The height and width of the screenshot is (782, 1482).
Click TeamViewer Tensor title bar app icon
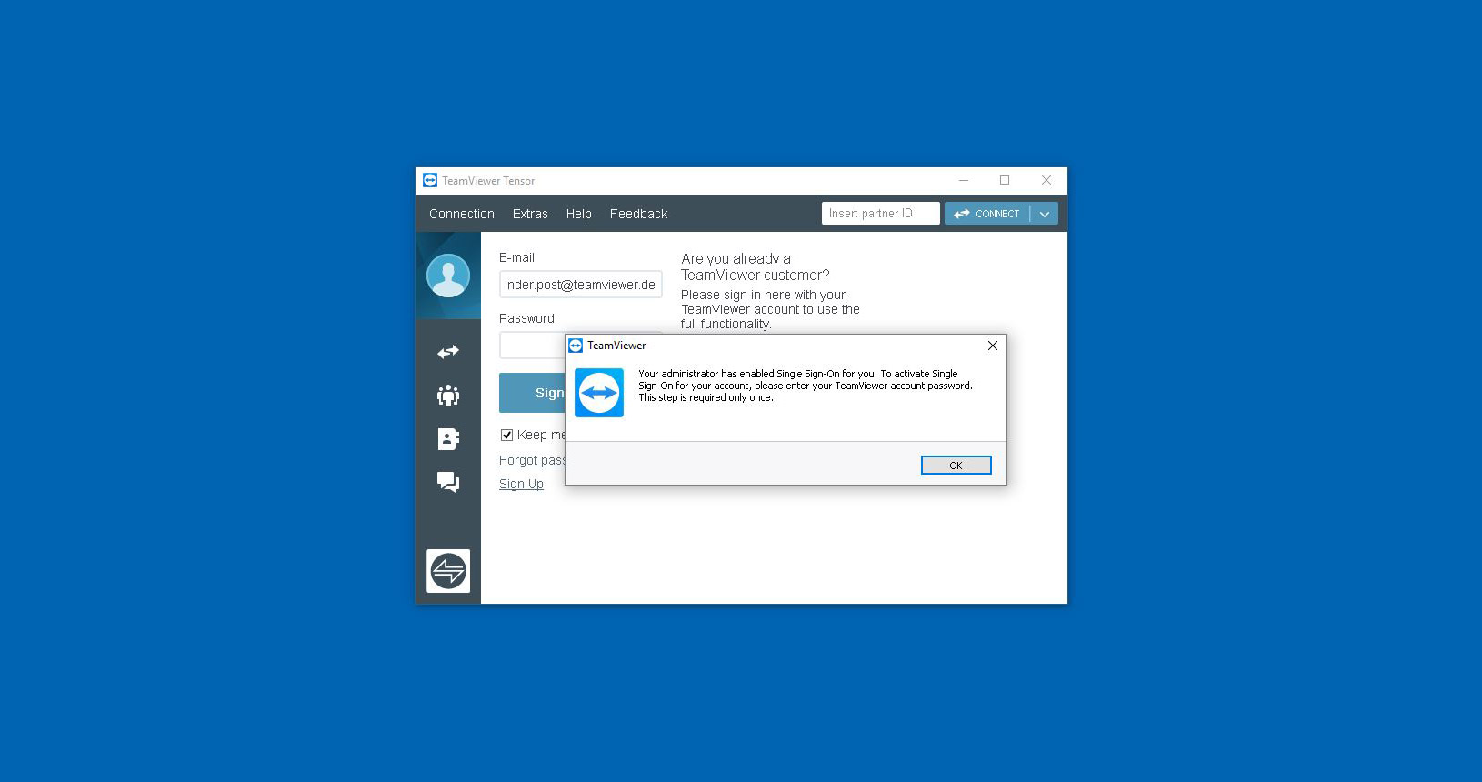tap(430, 180)
